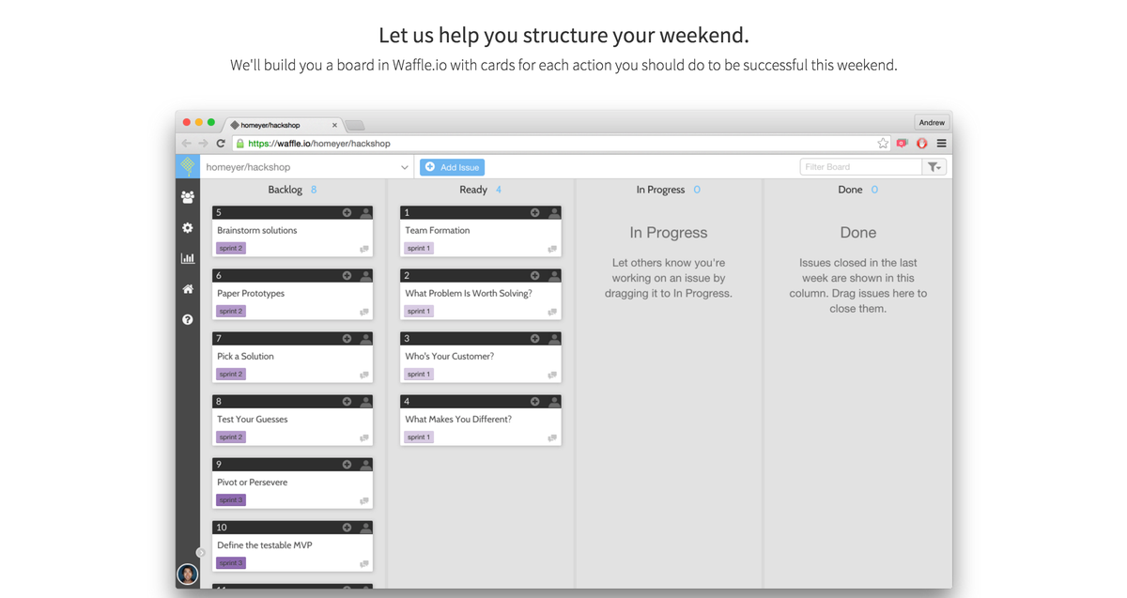1127x598 pixels.
Task: Assign a user to card 10
Action: (365, 528)
